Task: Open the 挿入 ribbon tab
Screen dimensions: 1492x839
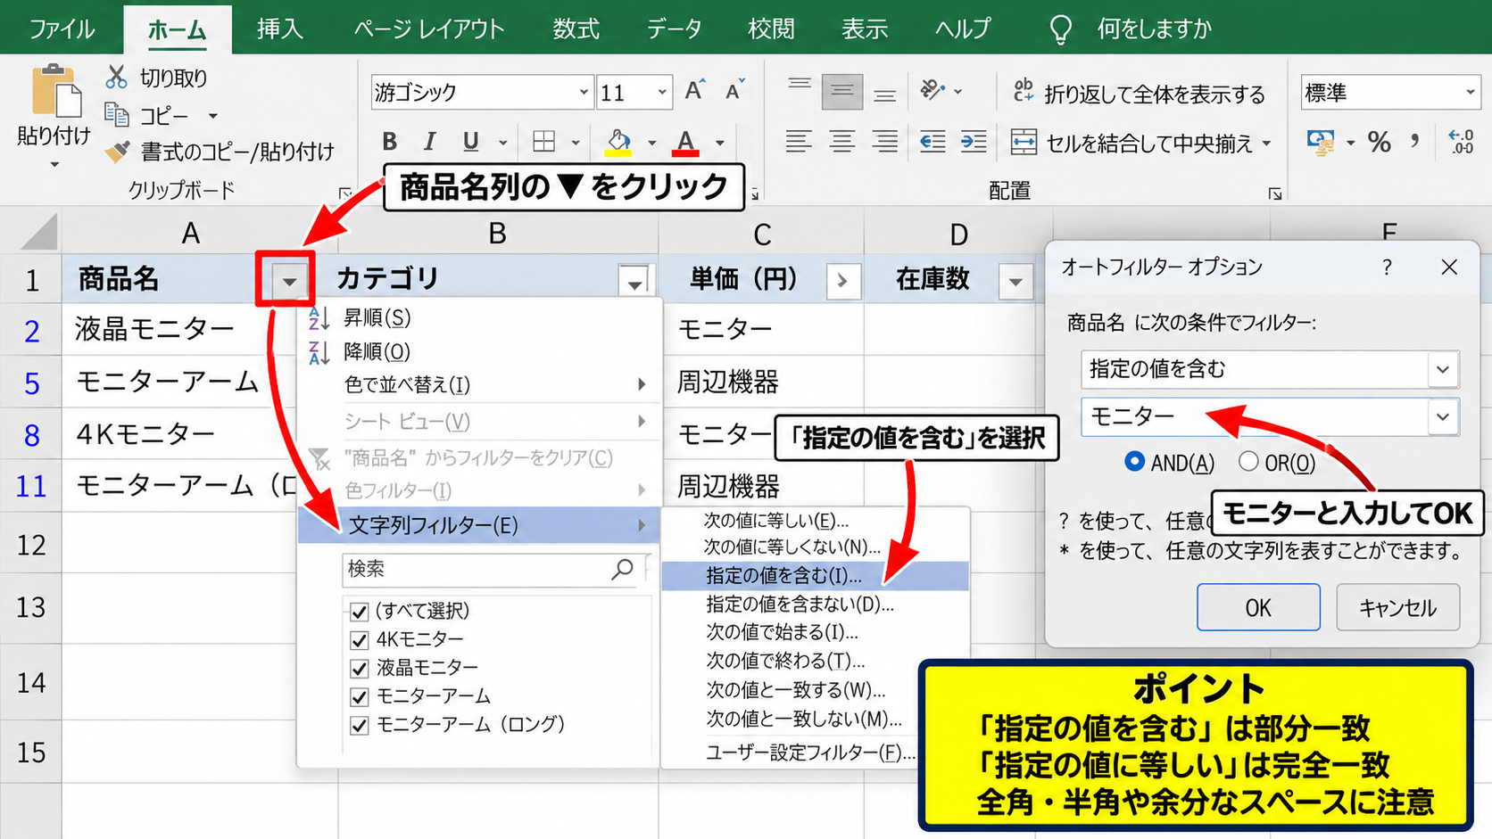Action: point(279,29)
